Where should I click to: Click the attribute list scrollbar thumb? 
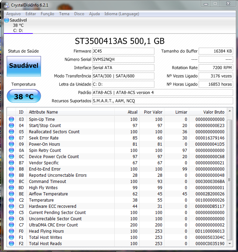(x=230, y=180)
